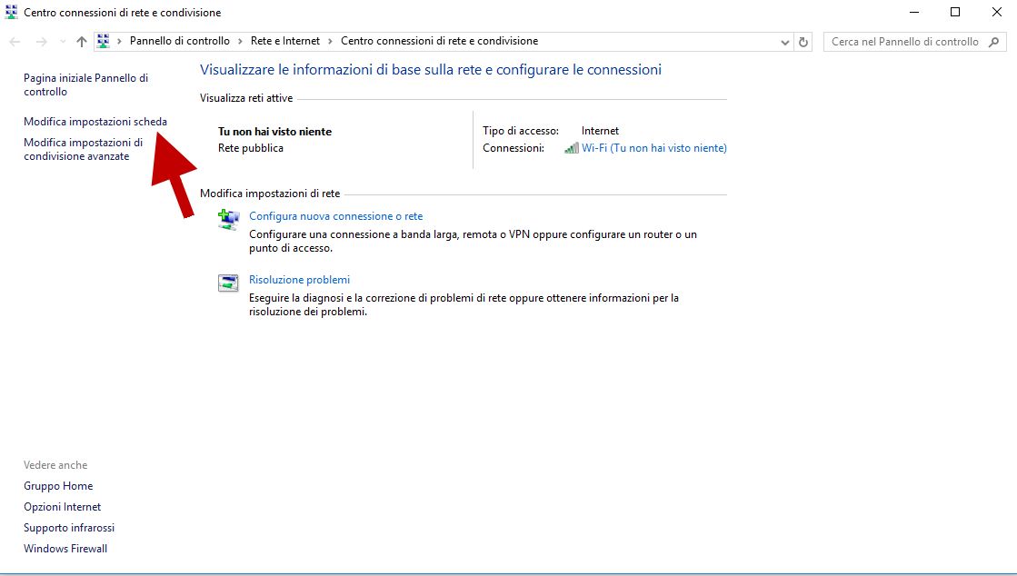This screenshot has width=1017, height=576.
Task: Expand the address bar history dropdown
Action: click(785, 42)
